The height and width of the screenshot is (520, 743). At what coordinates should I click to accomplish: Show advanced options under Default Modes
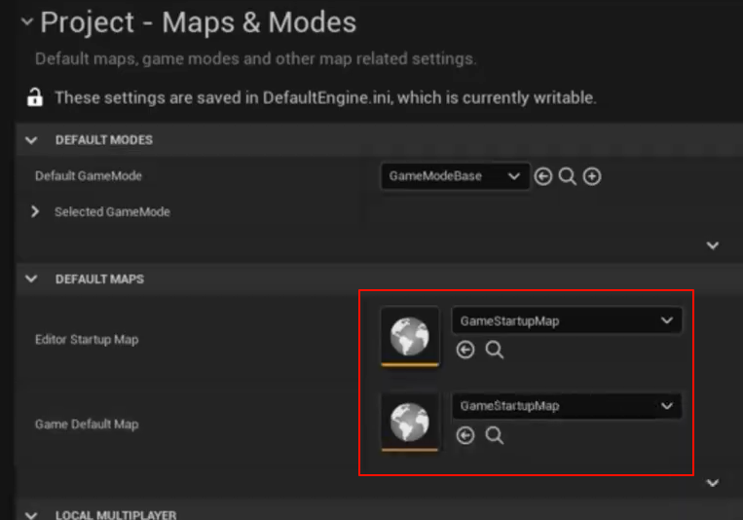[x=712, y=245]
